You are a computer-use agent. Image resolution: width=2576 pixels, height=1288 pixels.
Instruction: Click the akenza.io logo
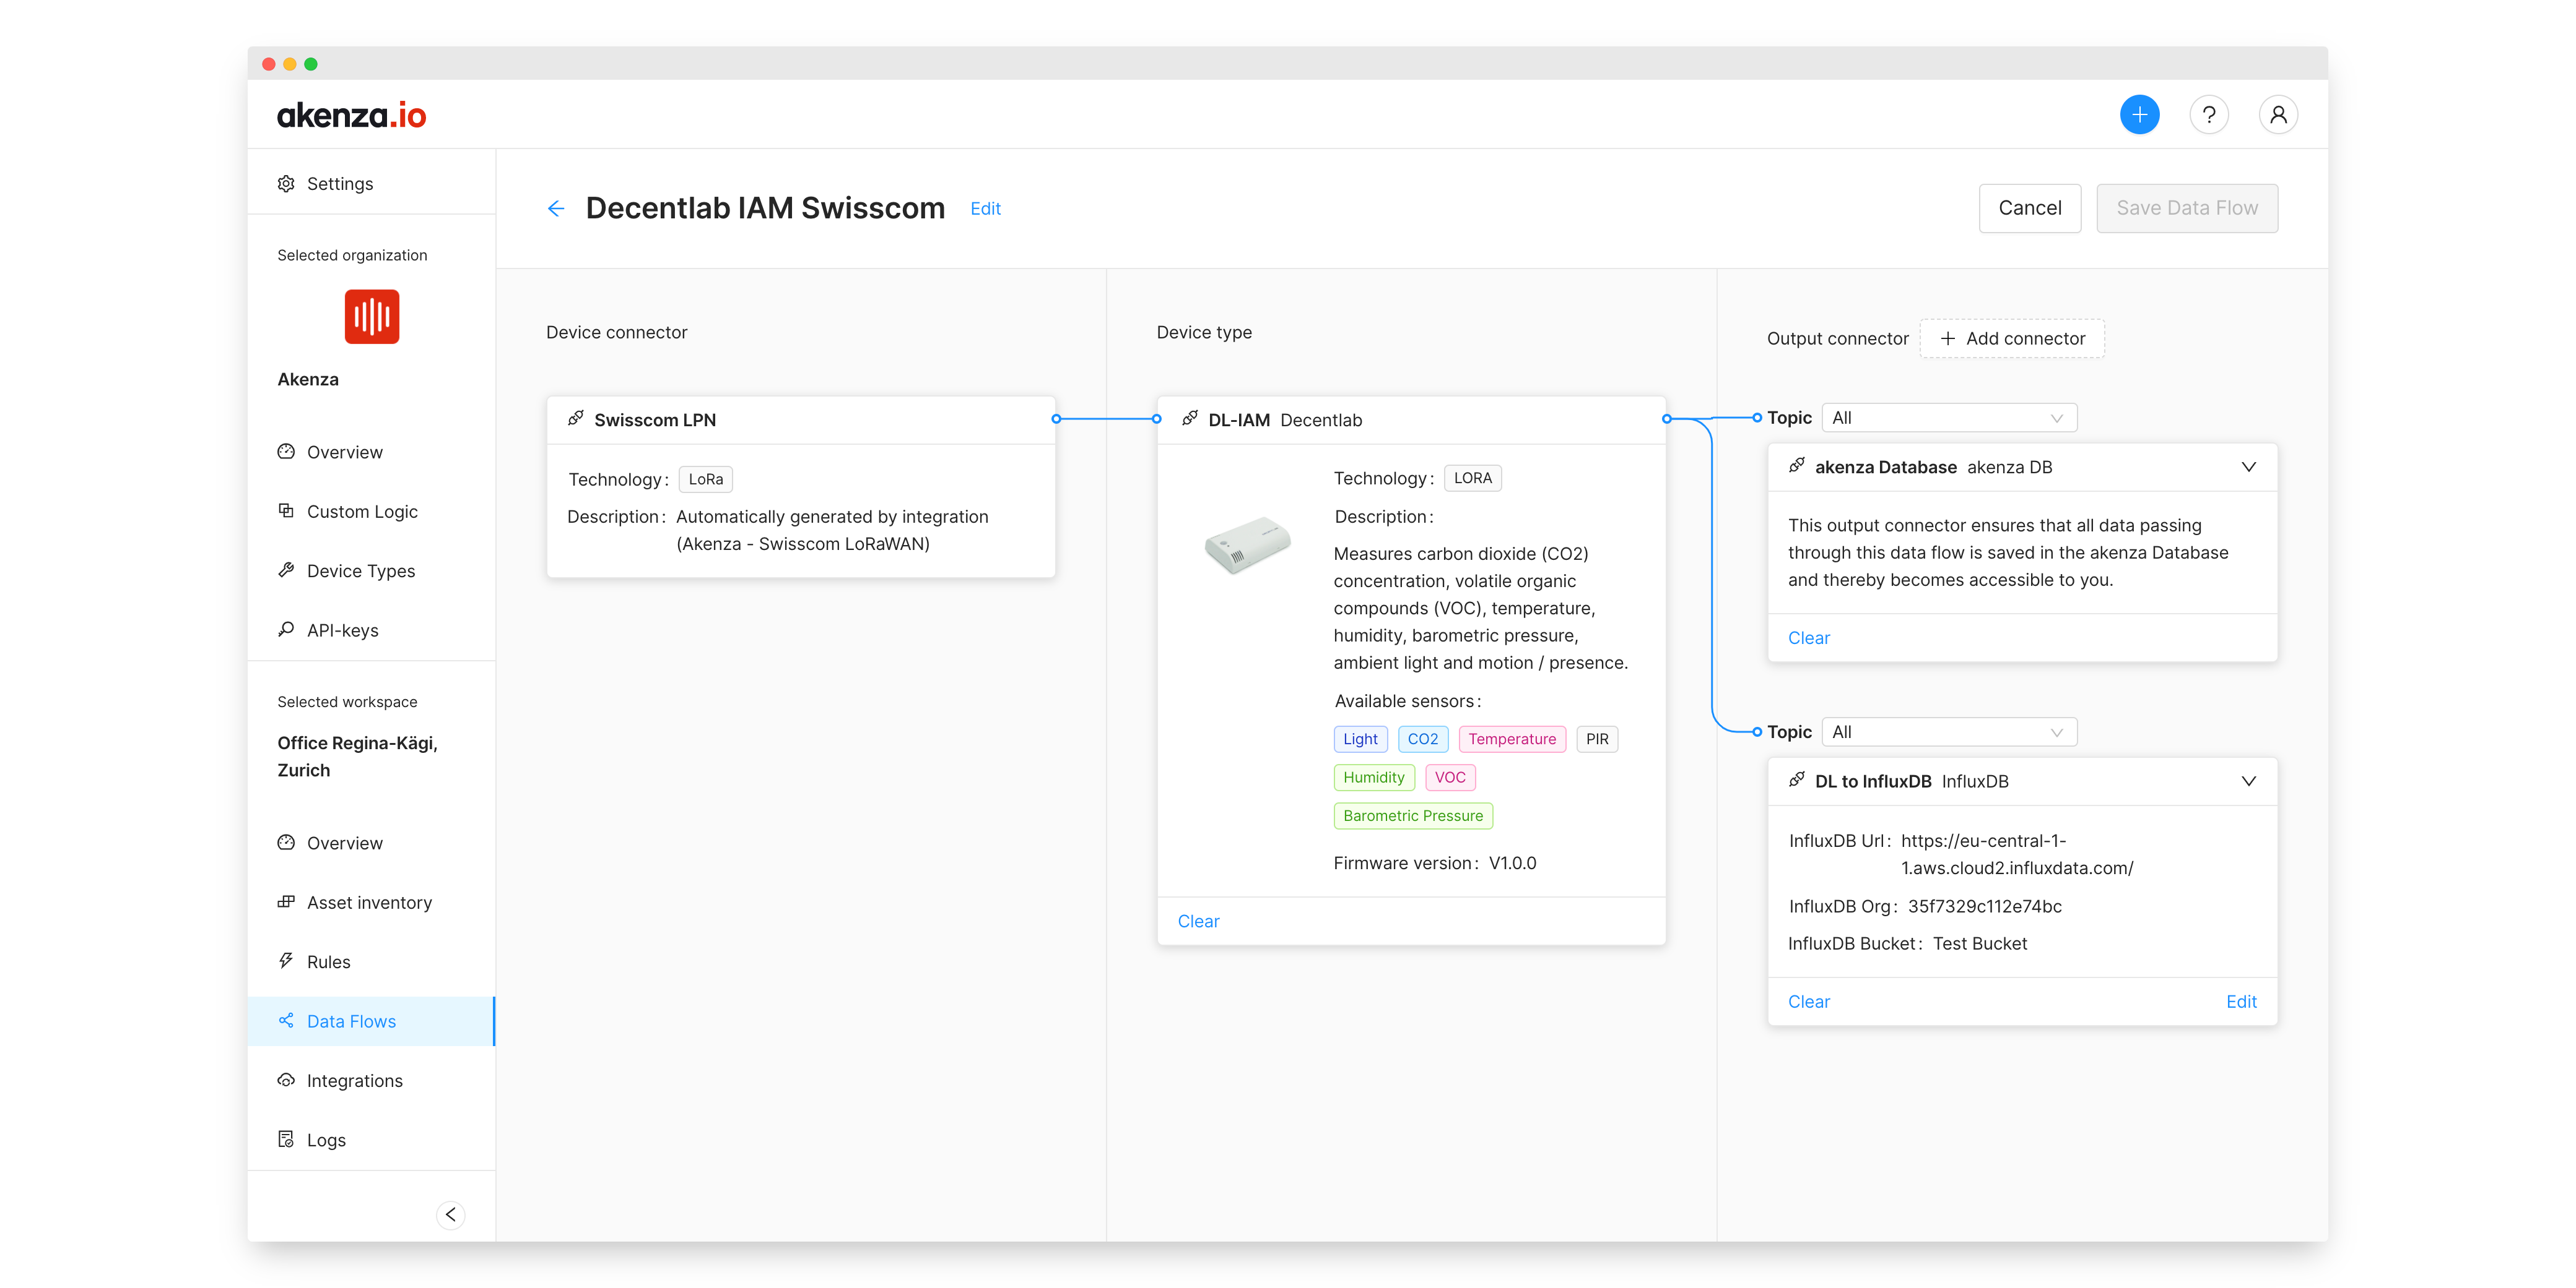pyautogui.click(x=351, y=115)
